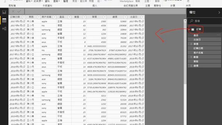Select the 數量 column header
The width and height of the screenshot is (222, 125).
click(77, 17)
